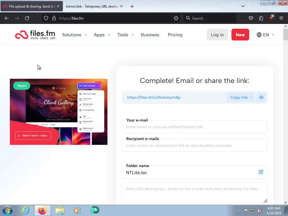Click the New! green badge
The height and width of the screenshot is (216, 288).
pyautogui.click(x=22, y=86)
